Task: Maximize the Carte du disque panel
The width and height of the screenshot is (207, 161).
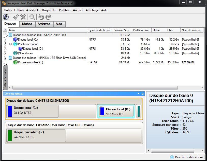Action: (x=142, y=94)
